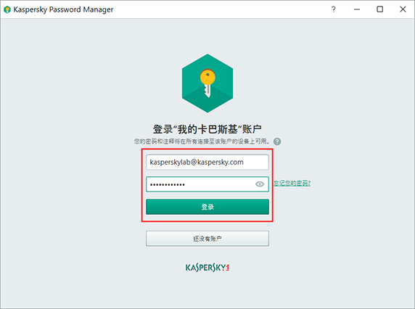Click the heading 登录"我的卡巴斯基"账户

tap(207, 129)
